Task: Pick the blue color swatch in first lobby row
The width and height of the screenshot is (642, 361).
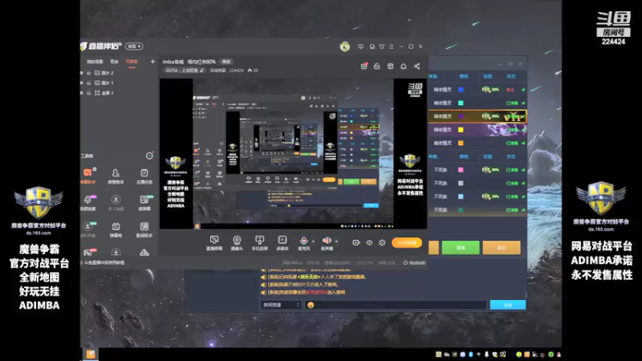Action: [461, 90]
